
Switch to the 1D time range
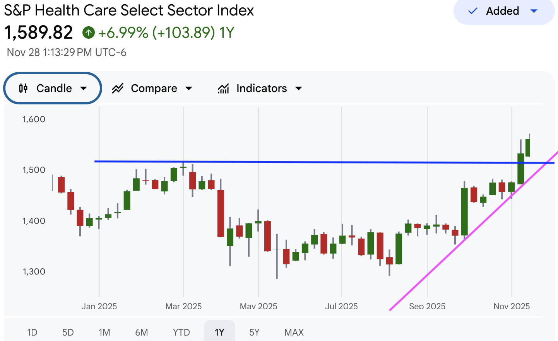tap(32, 332)
